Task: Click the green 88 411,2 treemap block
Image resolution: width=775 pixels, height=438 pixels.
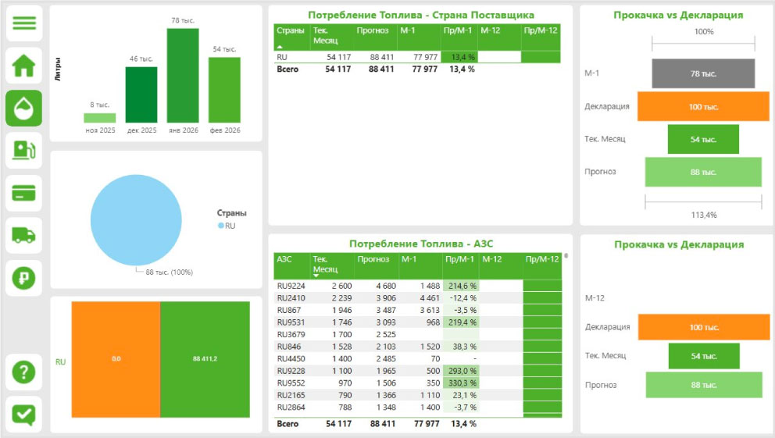Action: pyautogui.click(x=205, y=358)
